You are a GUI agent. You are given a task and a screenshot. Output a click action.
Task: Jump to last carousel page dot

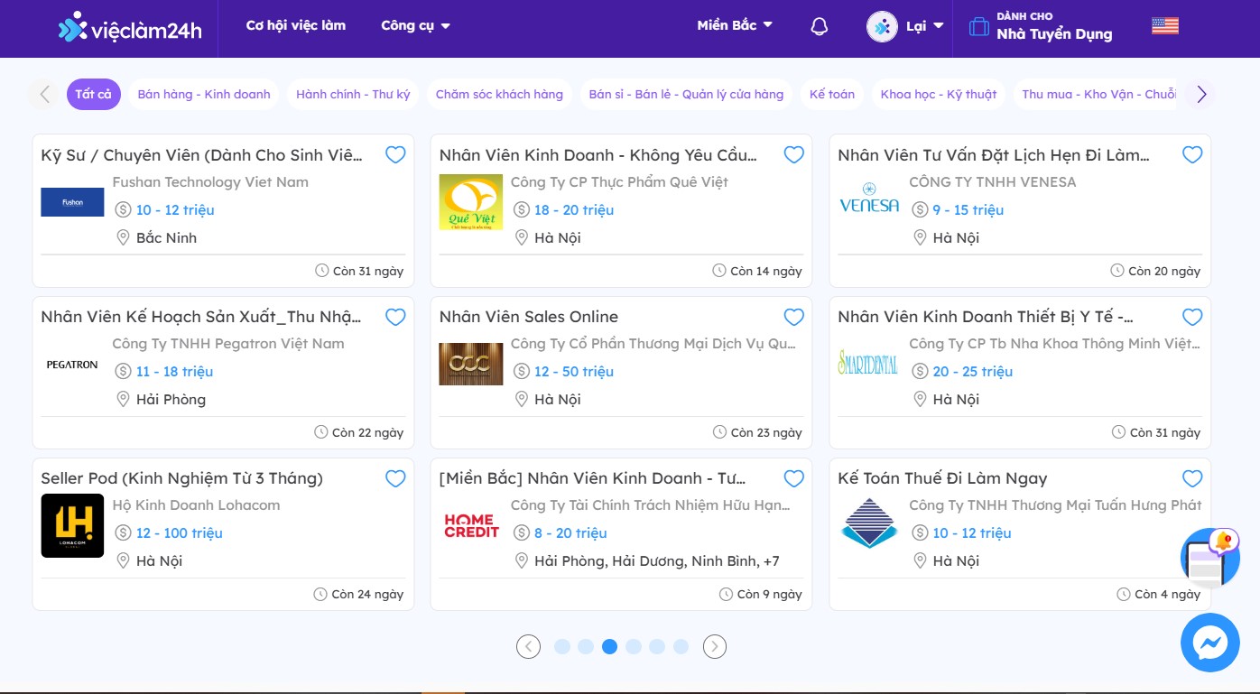(x=681, y=646)
